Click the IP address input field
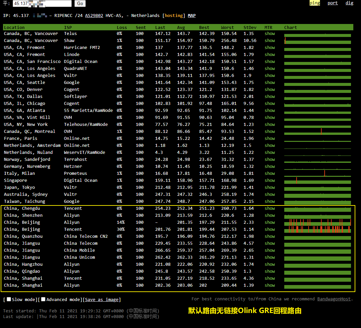Image resolution: width=361 pixels, height=328 pixels. click(x=42, y=3)
